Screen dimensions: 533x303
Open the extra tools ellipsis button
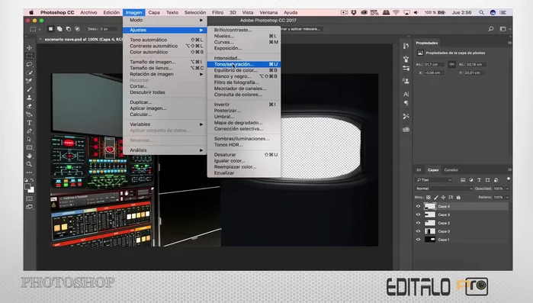point(29,172)
